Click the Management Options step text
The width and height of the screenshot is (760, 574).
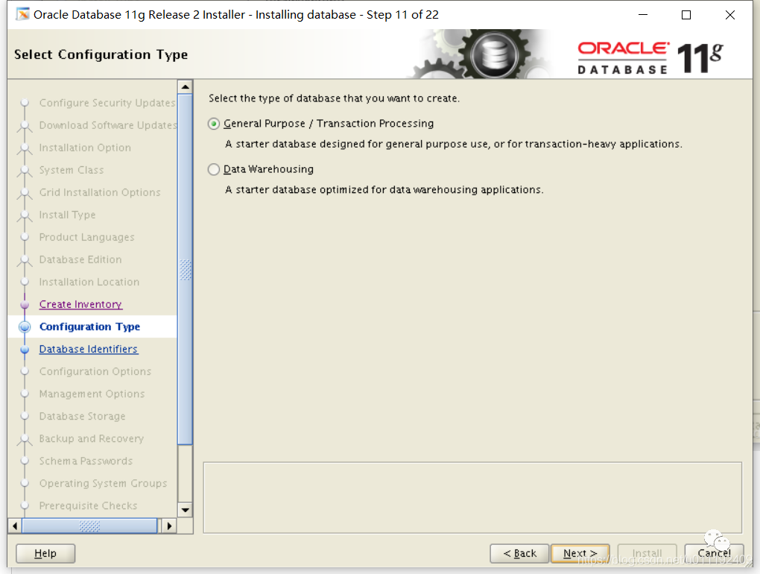pyautogui.click(x=92, y=394)
